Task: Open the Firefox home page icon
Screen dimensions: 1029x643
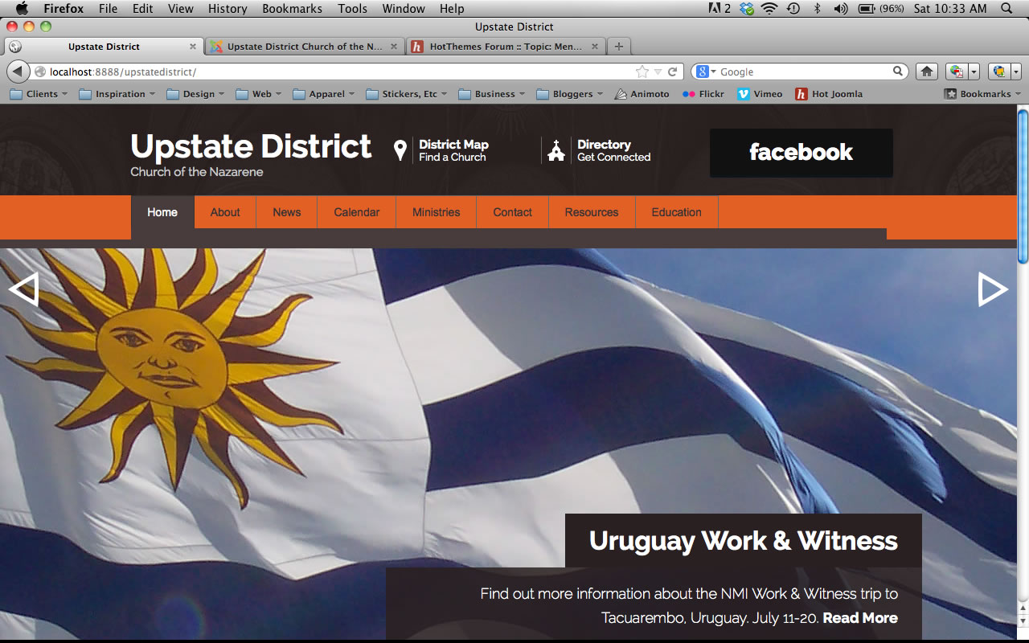Action: (927, 72)
